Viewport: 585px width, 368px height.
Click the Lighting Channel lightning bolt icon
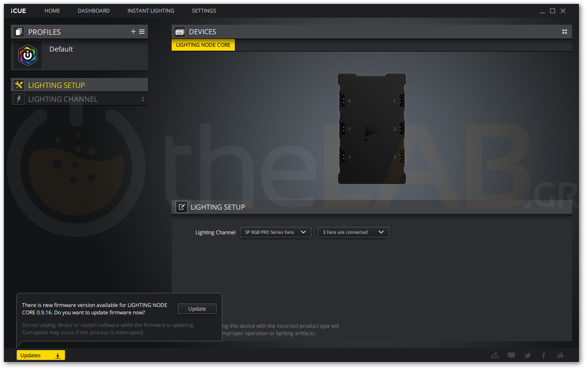19,99
